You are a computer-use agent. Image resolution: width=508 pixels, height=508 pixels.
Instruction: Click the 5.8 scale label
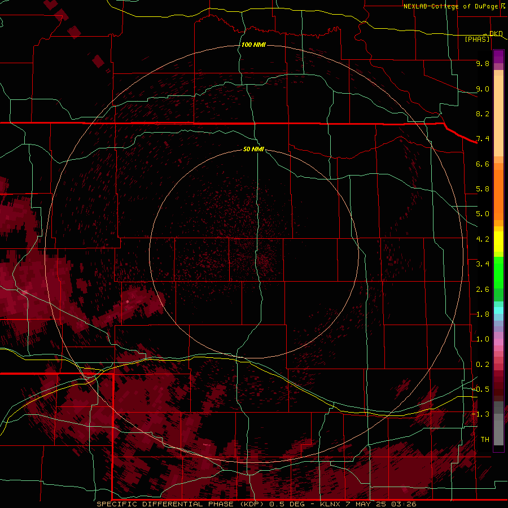point(483,189)
